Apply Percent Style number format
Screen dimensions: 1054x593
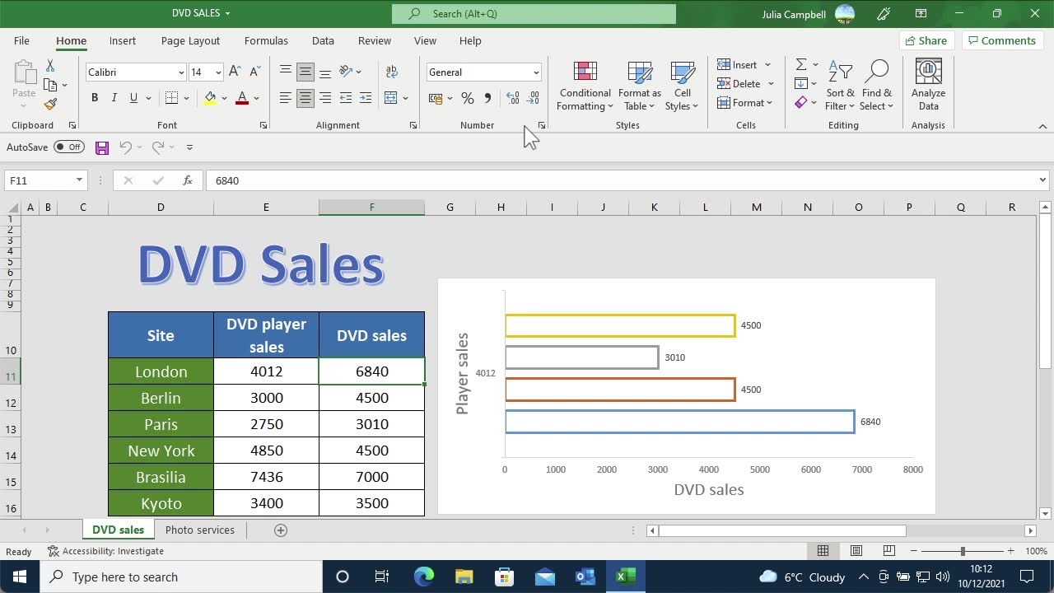point(467,98)
